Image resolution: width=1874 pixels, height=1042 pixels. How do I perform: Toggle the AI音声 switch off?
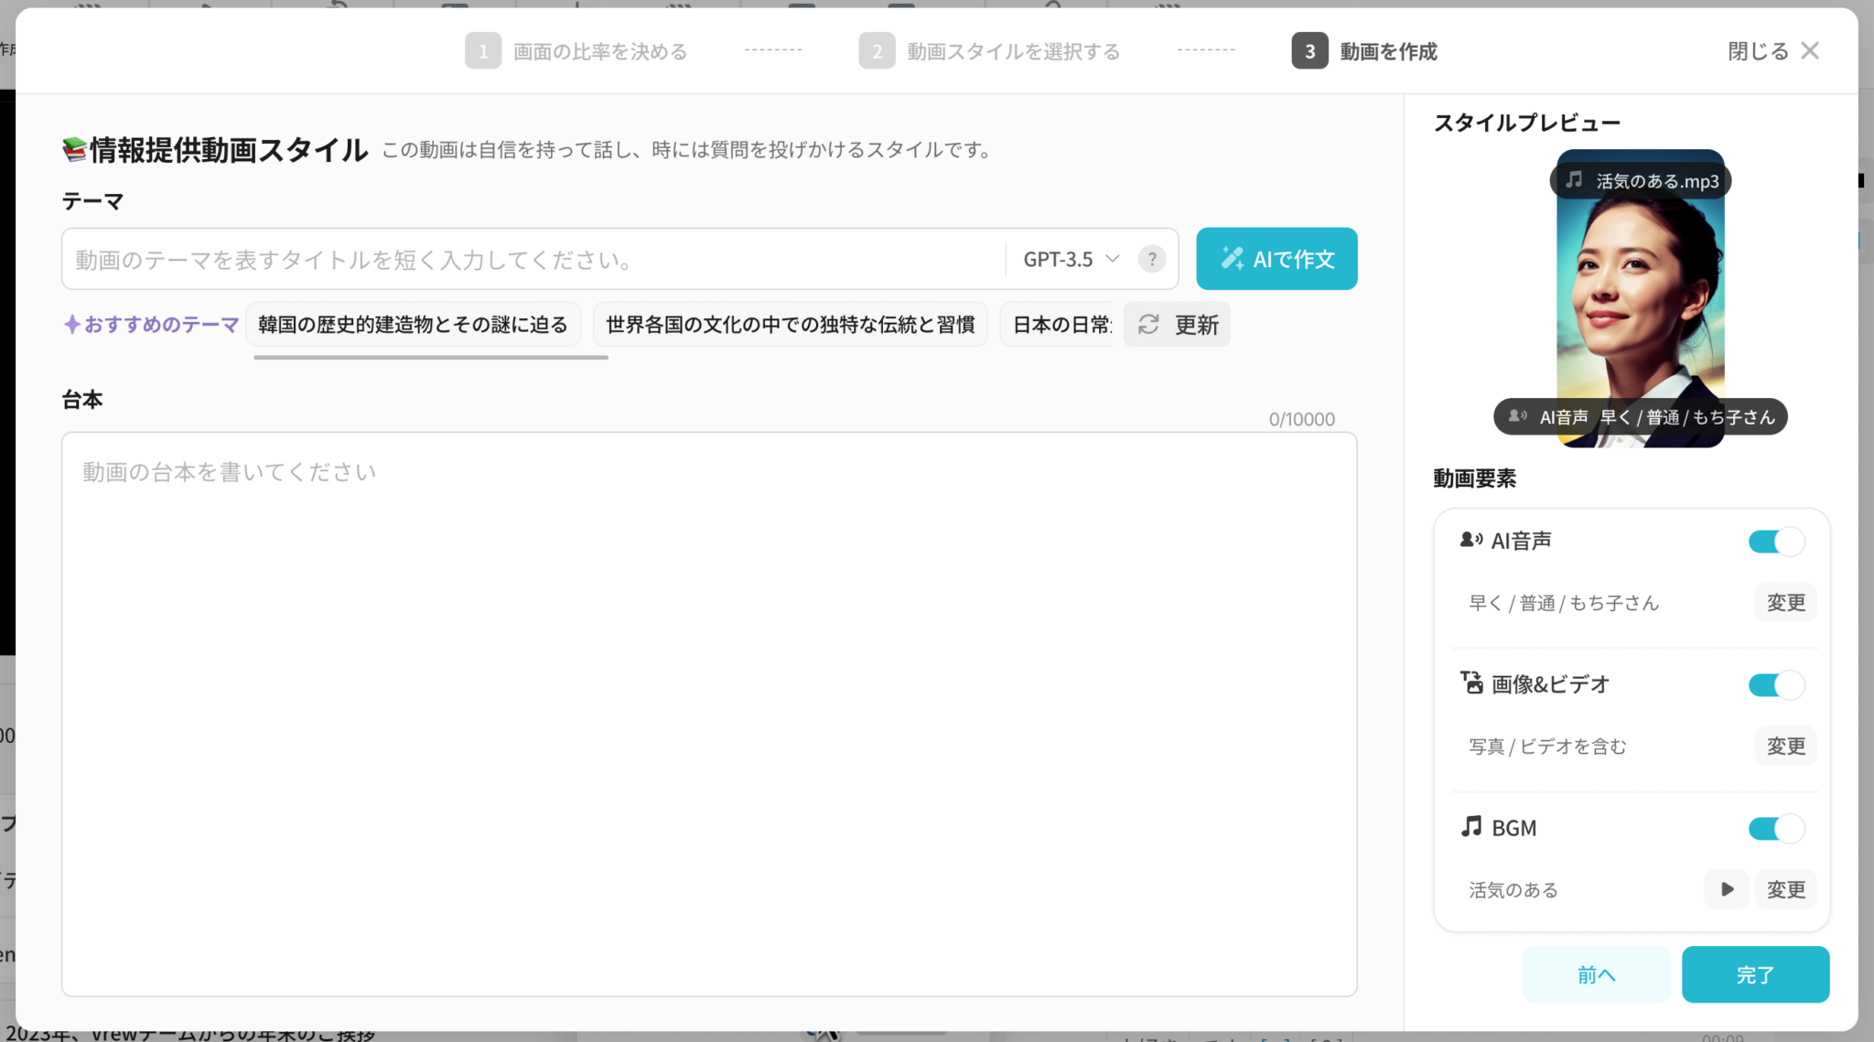1775,542
